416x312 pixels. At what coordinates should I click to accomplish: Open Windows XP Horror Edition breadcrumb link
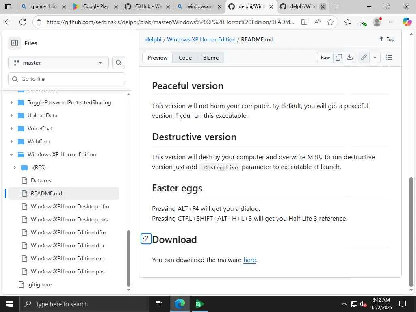[x=201, y=39]
